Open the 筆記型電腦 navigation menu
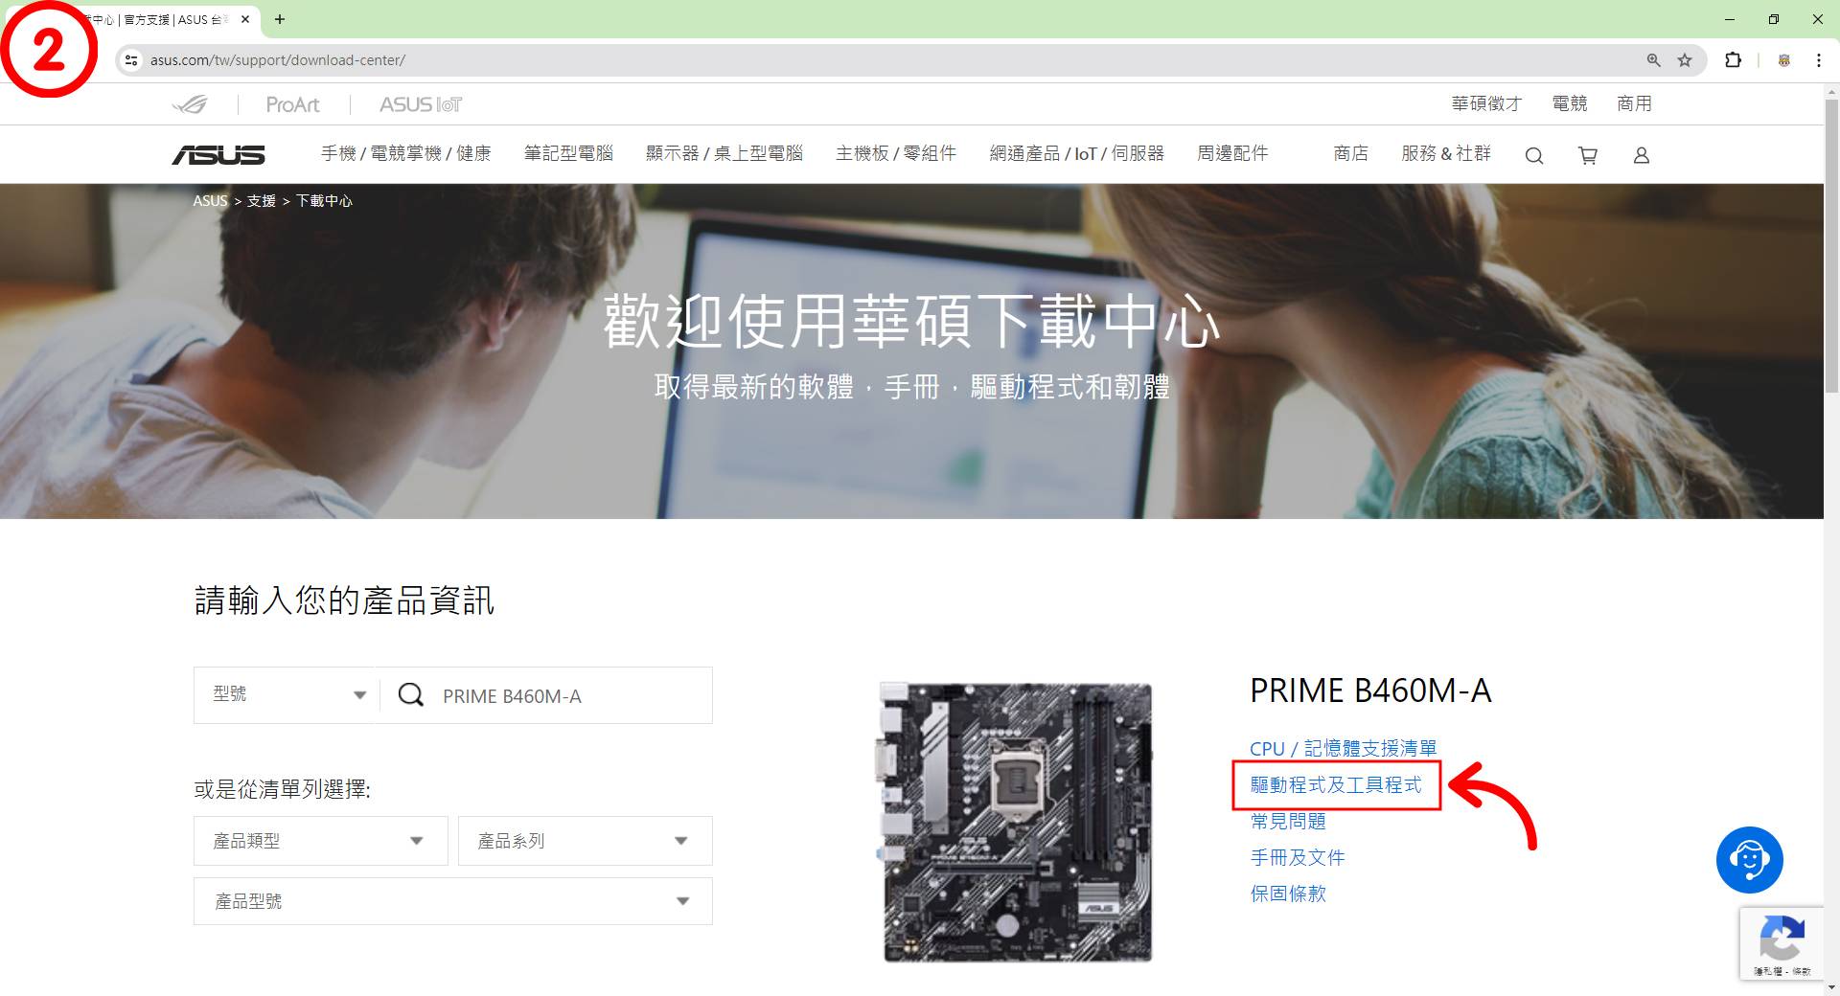The height and width of the screenshot is (996, 1840). (x=568, y=153)
